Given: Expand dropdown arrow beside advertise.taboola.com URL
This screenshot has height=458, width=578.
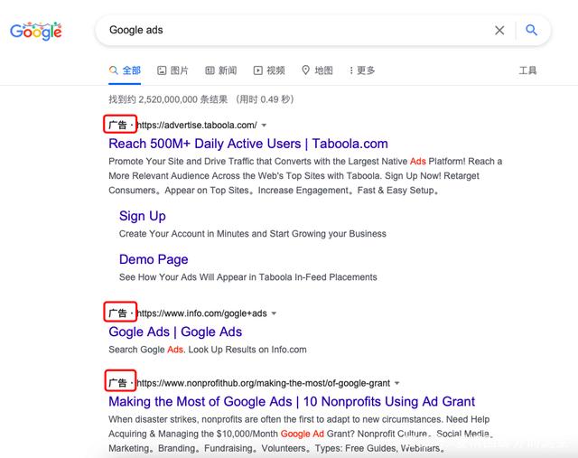Looking at the screenshot, I should click(x=264, y=126).
